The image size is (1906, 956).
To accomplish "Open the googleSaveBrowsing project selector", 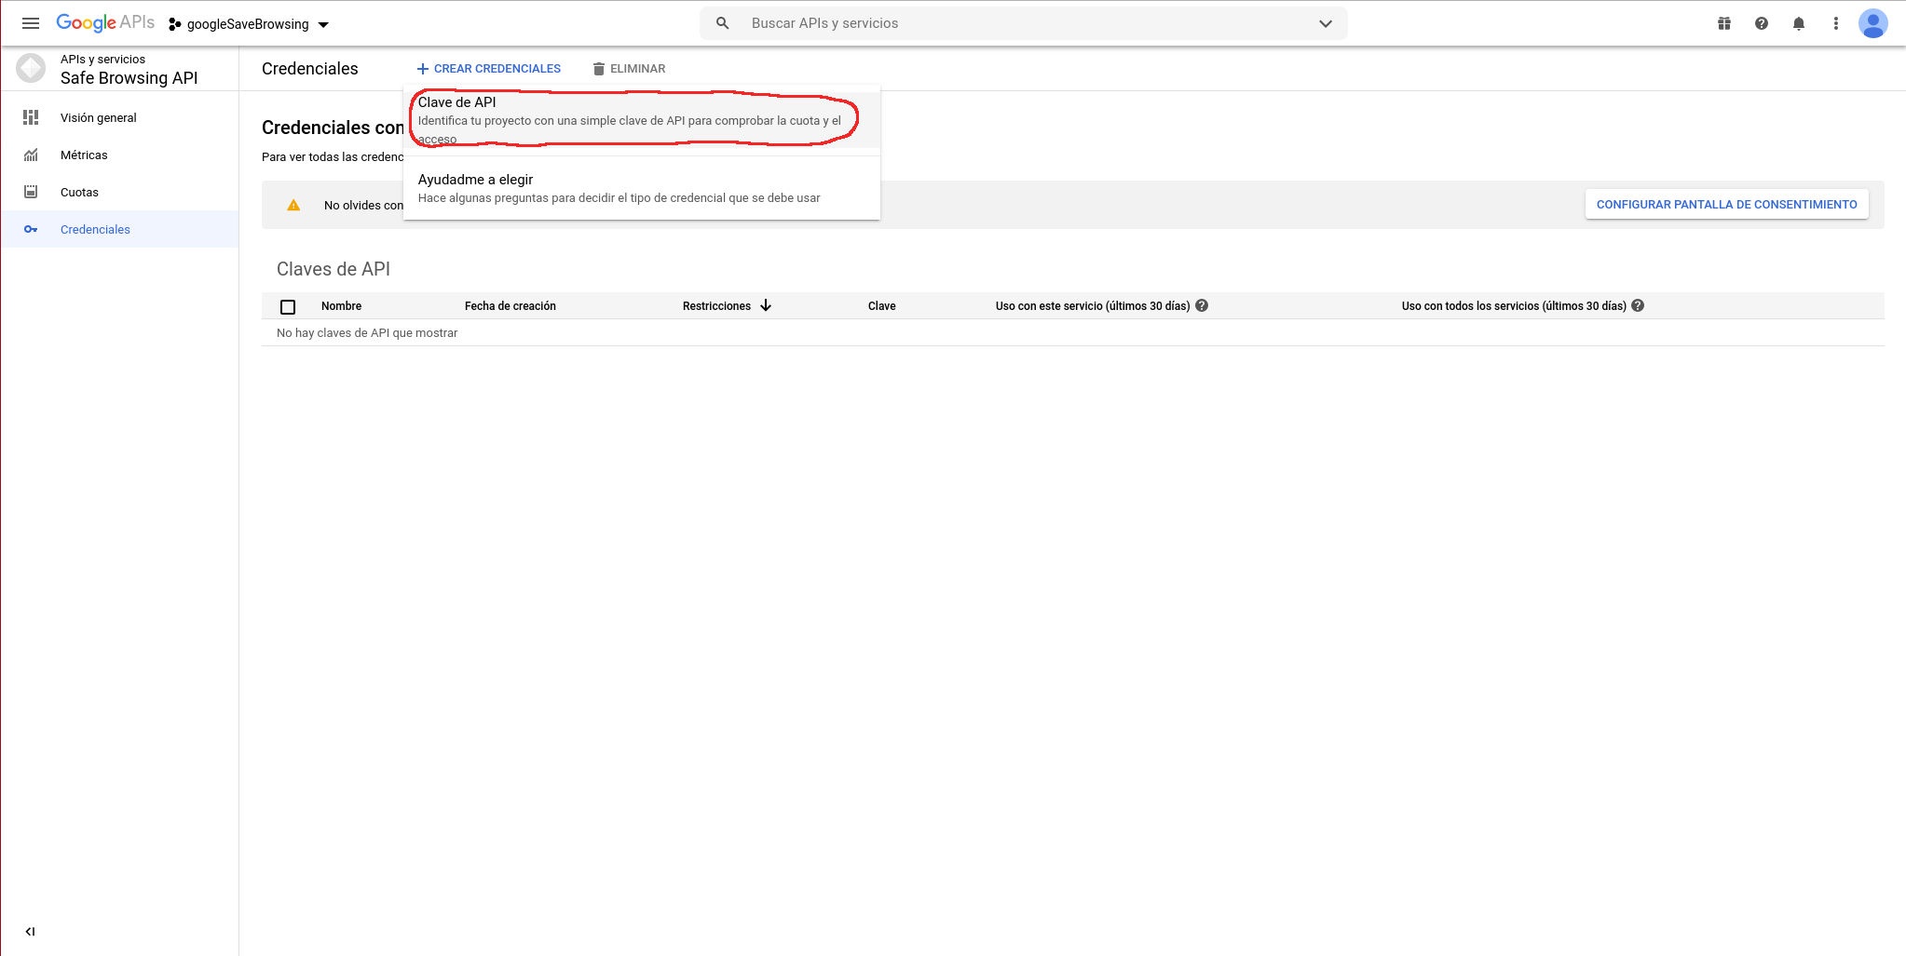I will point(250,24).
